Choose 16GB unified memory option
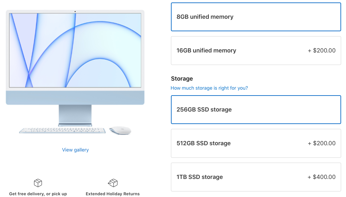This screenshot has height=197, width=346. (x=256, y=50)
